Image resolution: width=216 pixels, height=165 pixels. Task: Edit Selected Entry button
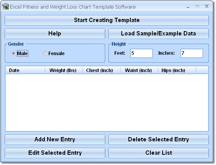(x=55, y=153)
